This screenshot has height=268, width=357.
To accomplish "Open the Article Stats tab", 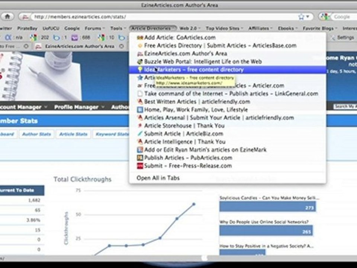I will [73, 134].
